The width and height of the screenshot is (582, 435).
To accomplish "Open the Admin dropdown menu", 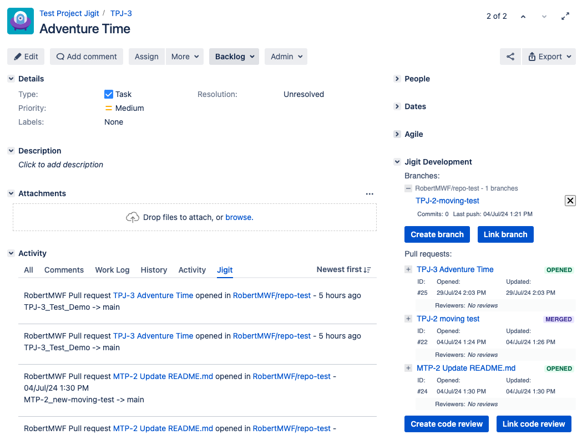I will coord(286,57).
